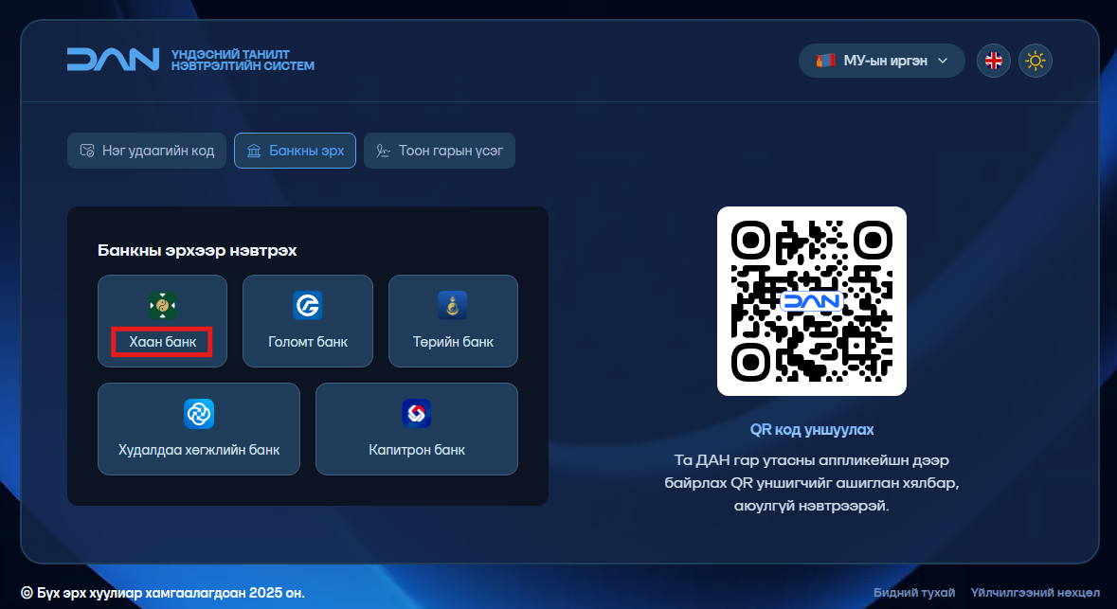Click the Банкны эрхээр нэвтрэх heading
Screen dimensions: 1117x609
197,251
